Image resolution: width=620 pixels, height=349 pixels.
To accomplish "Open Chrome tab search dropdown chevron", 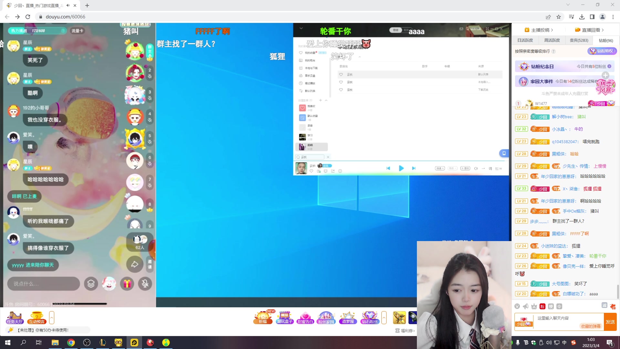I will 568,5.
